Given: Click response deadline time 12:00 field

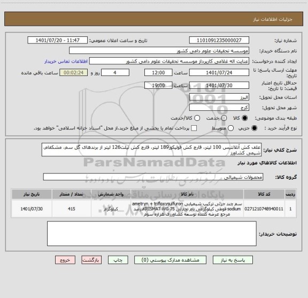Looking at the screenshot, I should (x=158, y=73).
